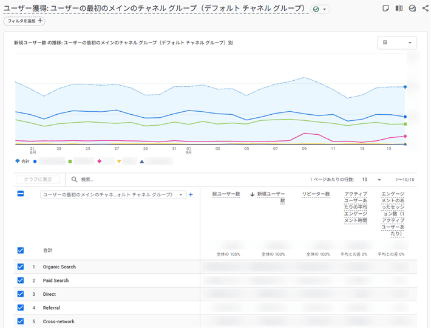Click the green square legend marker

tap(70, 162)
